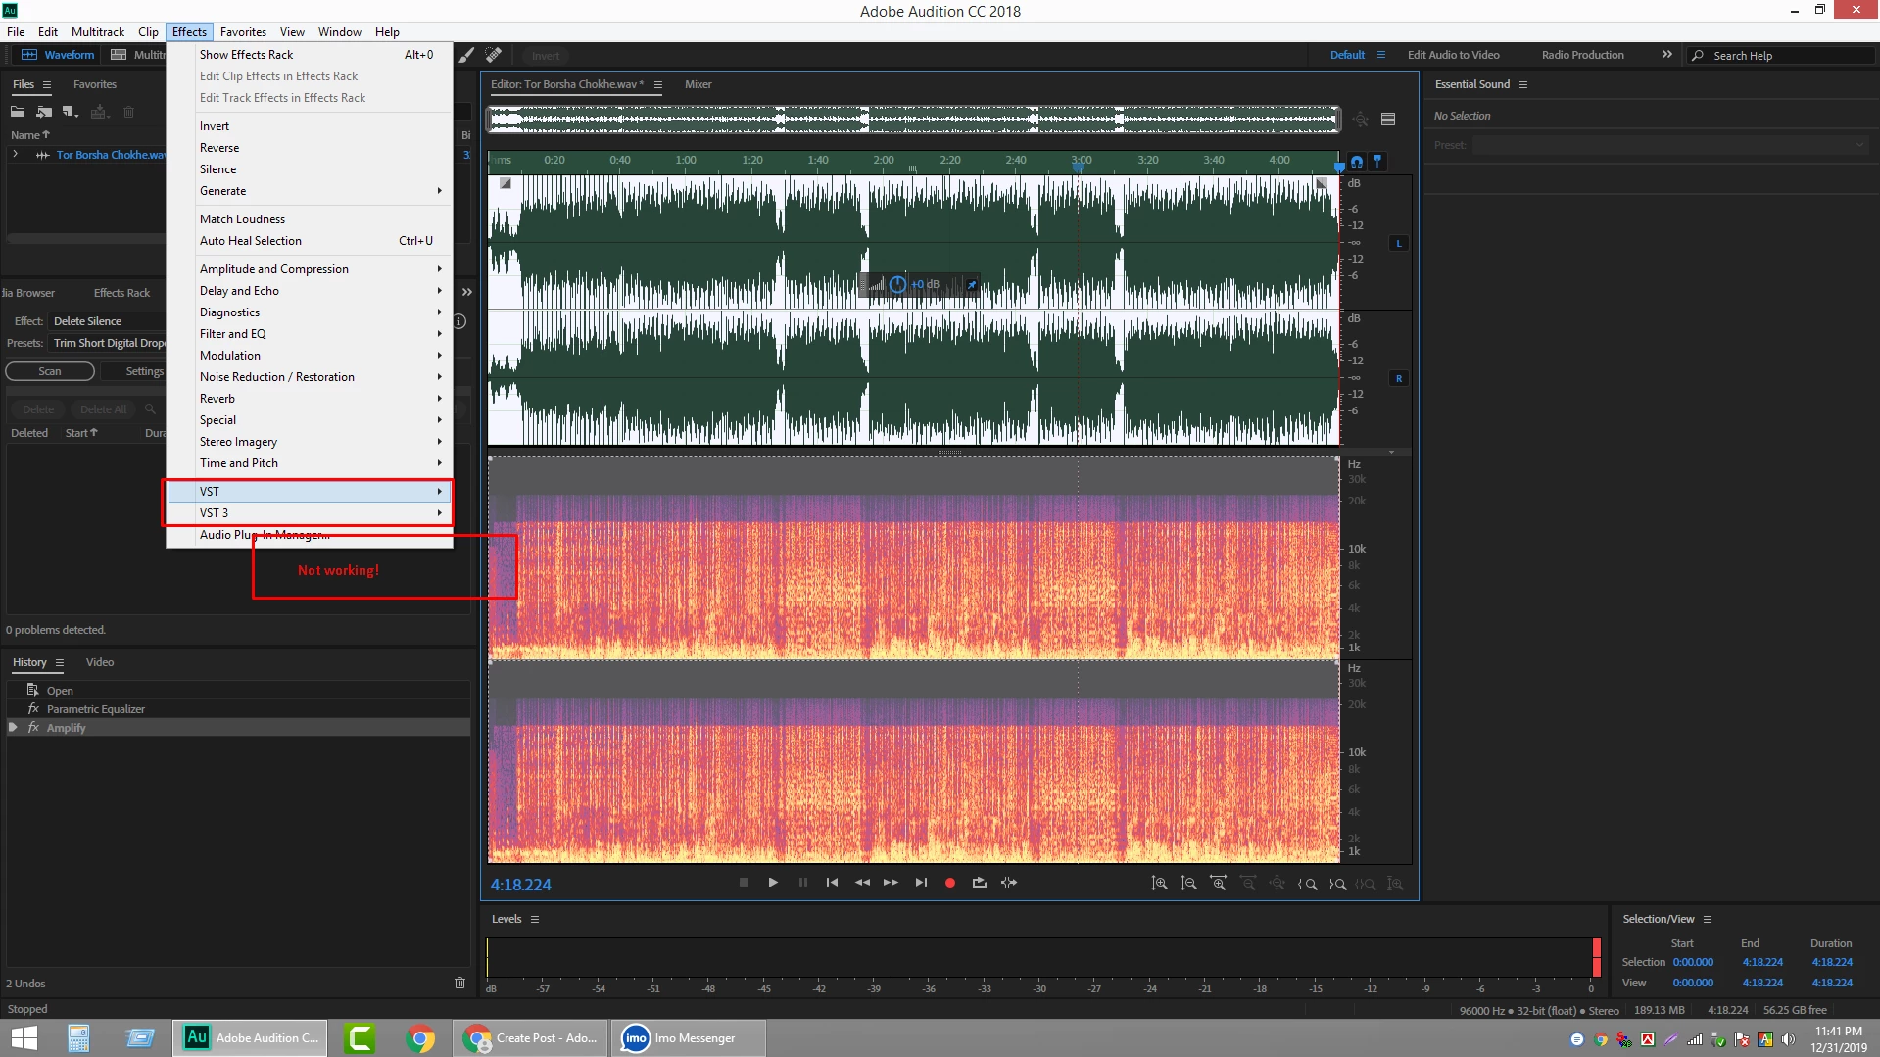
Task: Open the Files panel menu
Action: [x=47, y=84]
